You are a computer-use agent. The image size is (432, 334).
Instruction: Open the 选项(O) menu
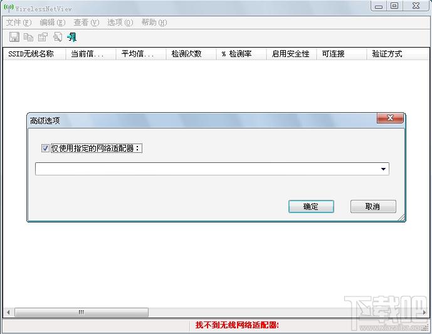point(120,23)
